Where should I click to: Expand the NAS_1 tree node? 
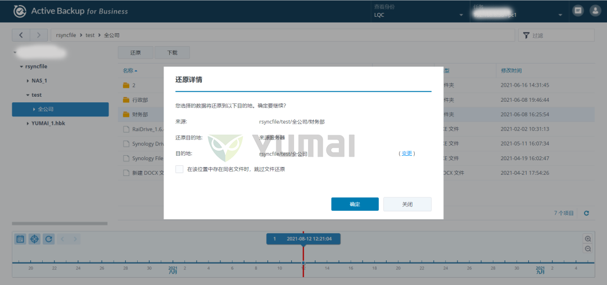[x=28, y=81]
